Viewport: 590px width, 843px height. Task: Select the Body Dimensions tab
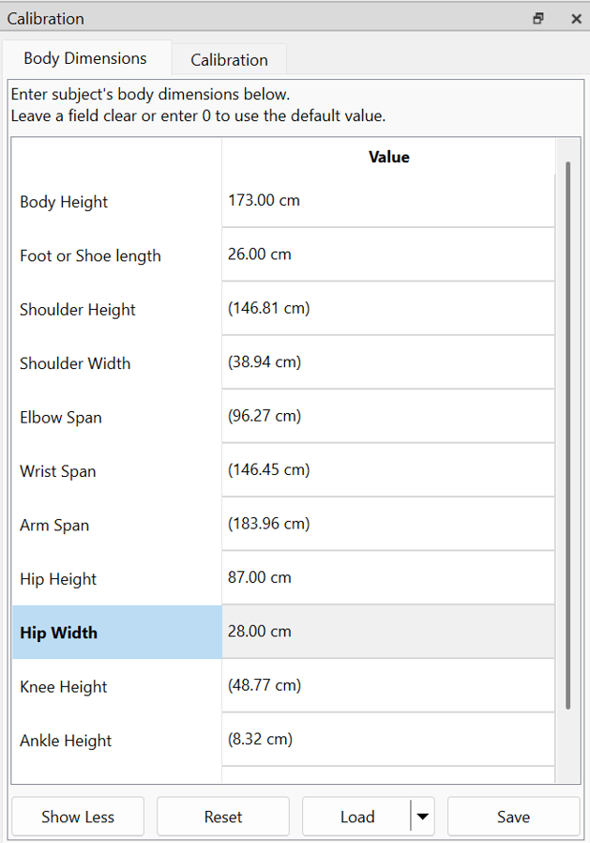85,58
